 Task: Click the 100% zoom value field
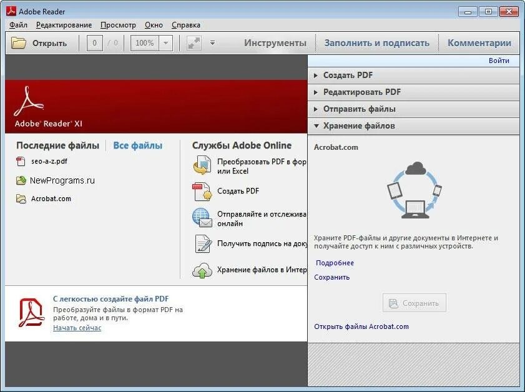[145, 43]
